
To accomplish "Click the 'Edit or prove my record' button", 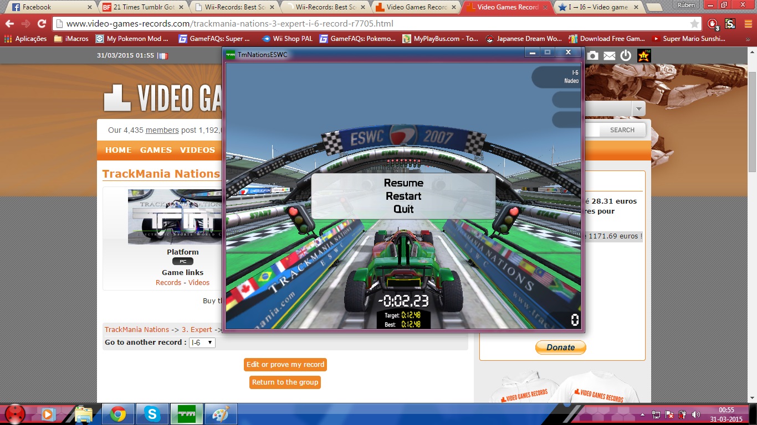I will [x=285, y=365].
